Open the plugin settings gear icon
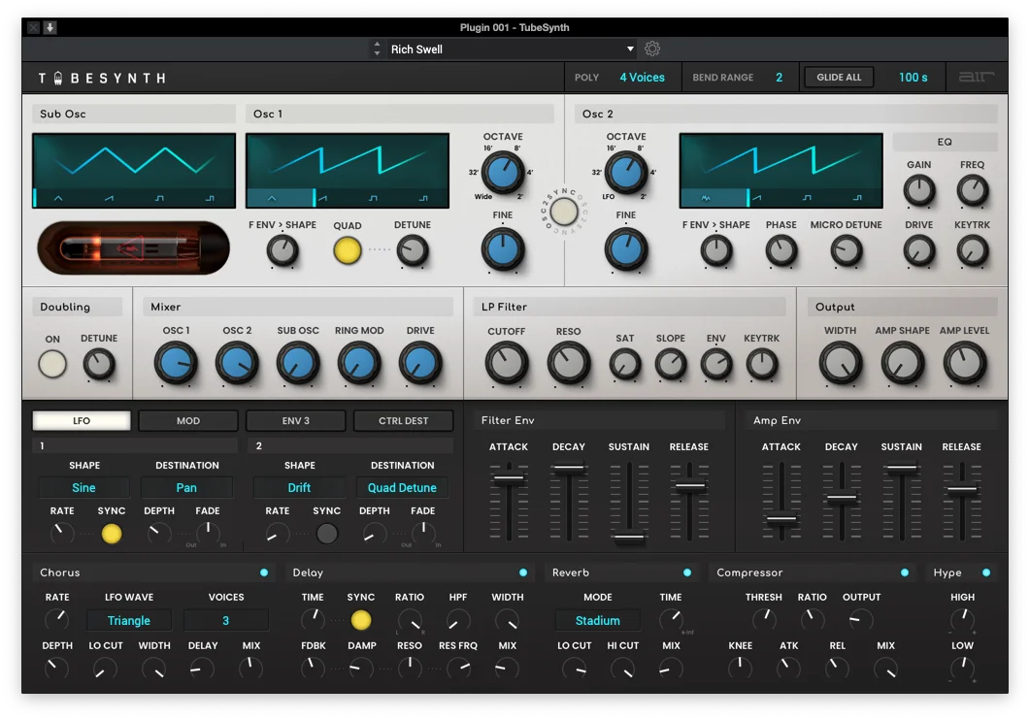1030x719 pixels. pos(651,49)
